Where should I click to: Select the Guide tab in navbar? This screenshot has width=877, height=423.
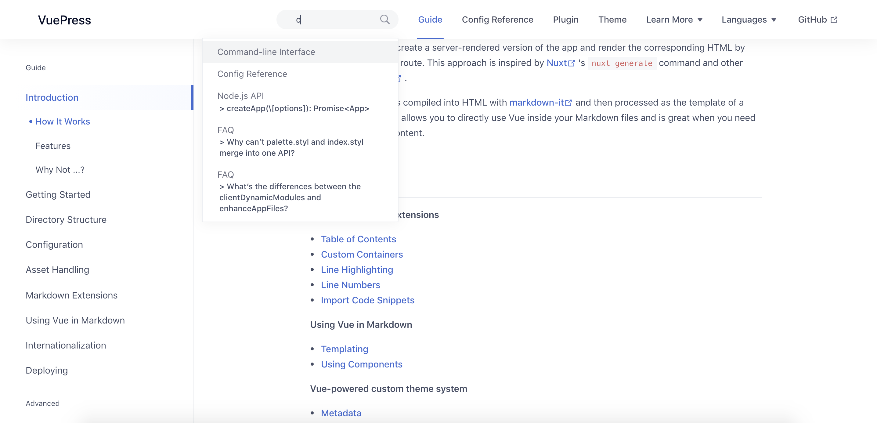point(430,20)
